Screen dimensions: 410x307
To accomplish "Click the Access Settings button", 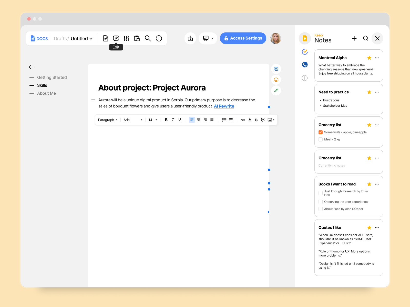I will (243, 38).
